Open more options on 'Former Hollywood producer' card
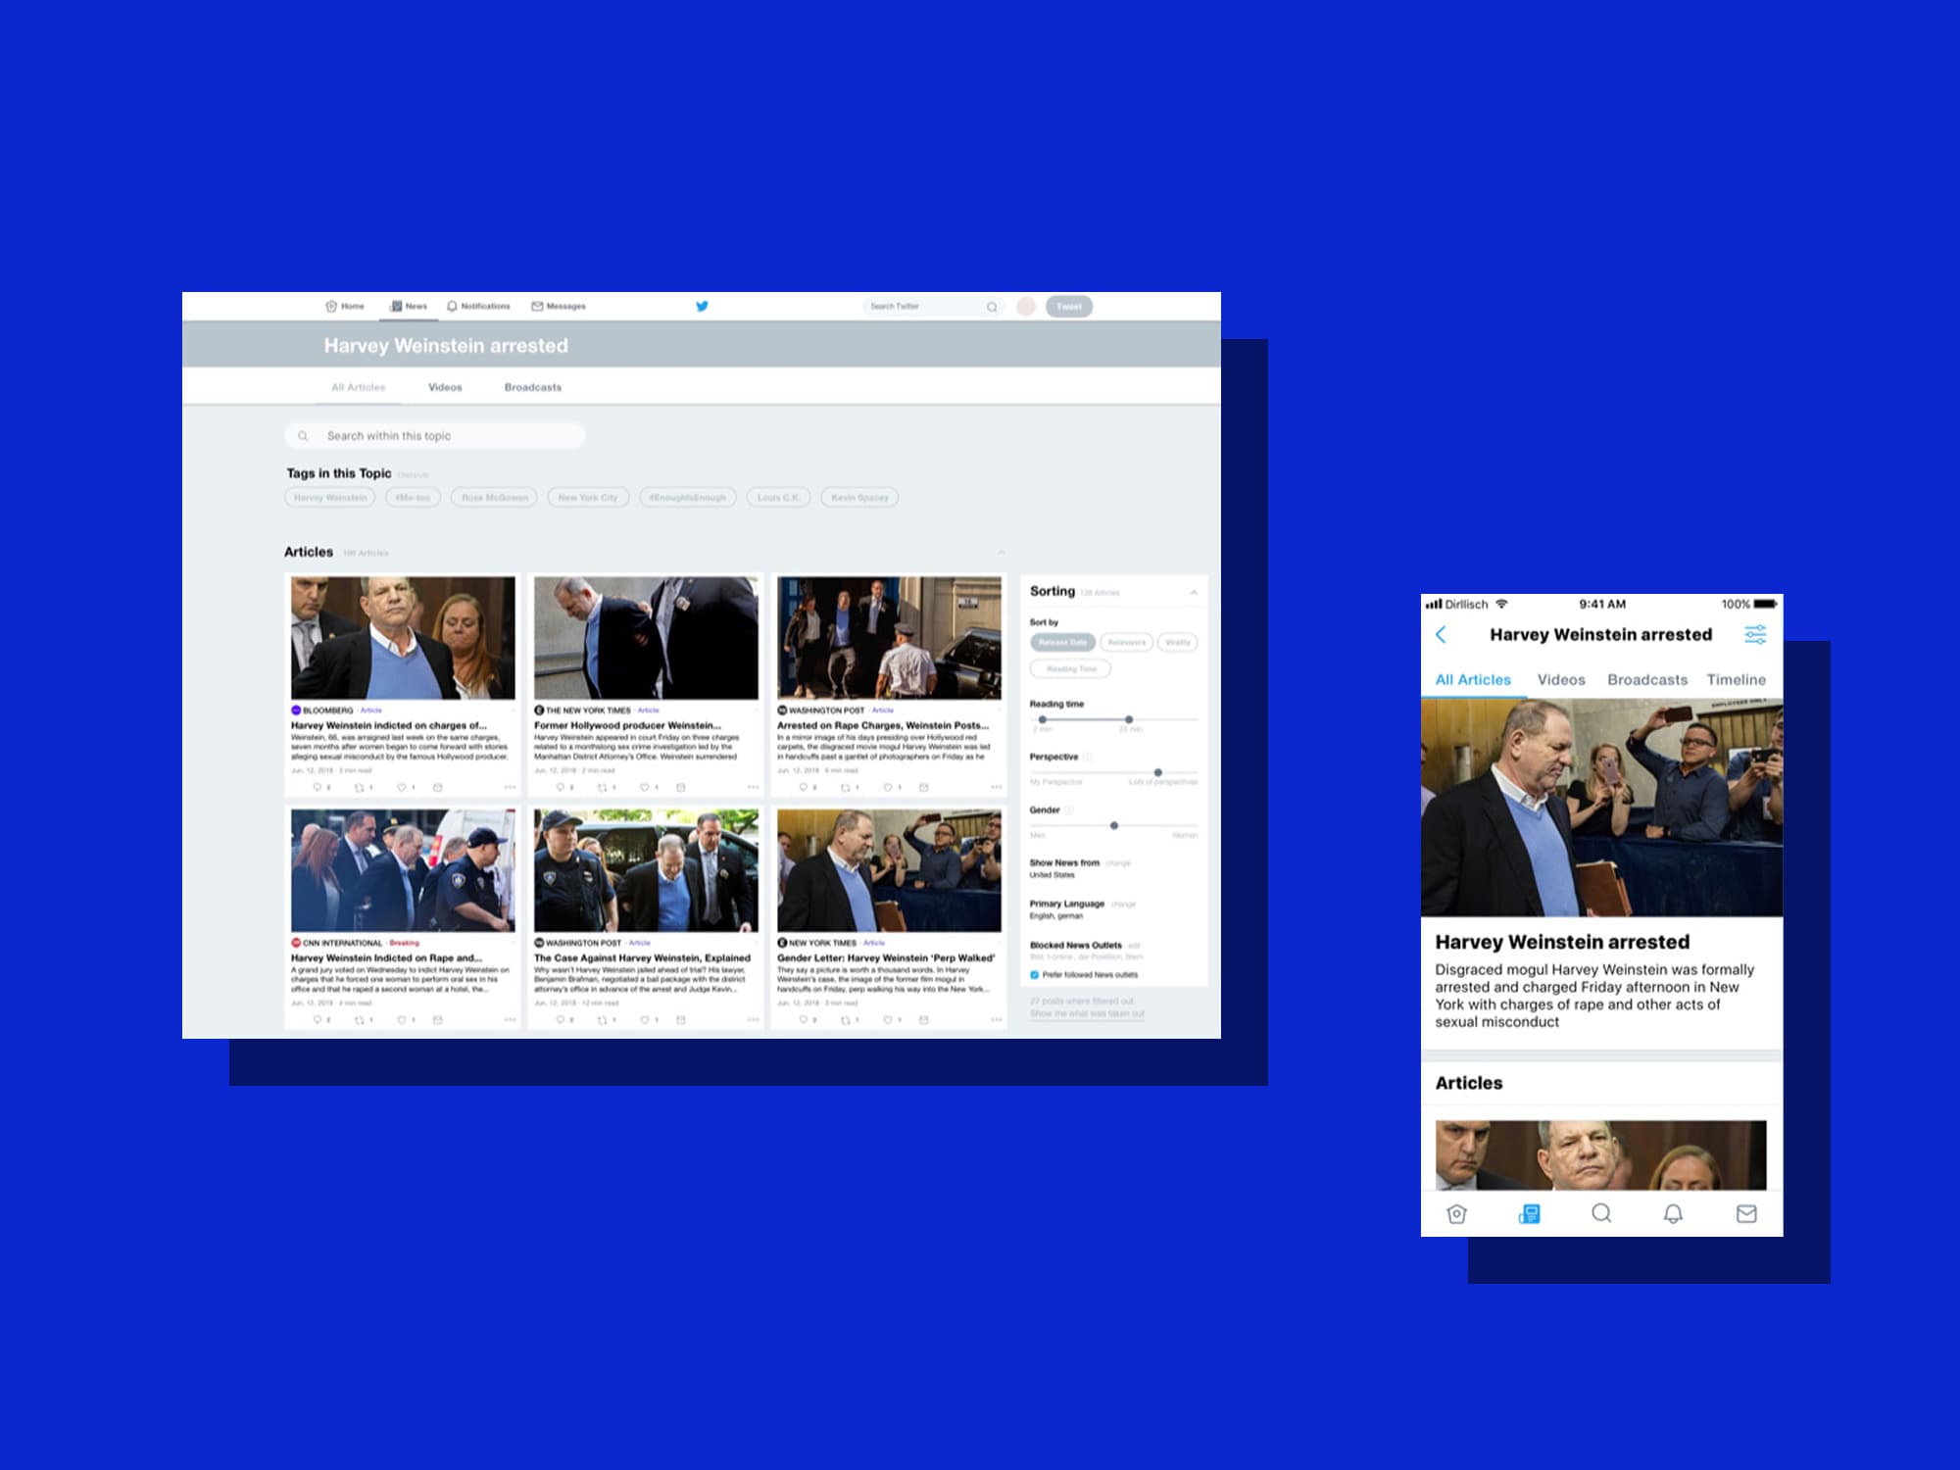Image resolution: width=1960 pixels, height=1470 pixels. pos(753,787)
